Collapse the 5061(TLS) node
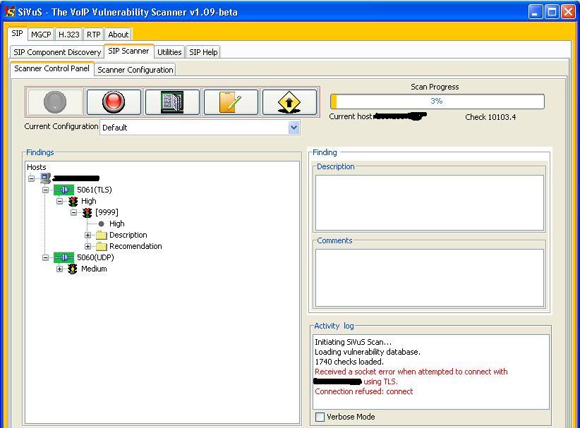The image size is (580, 428). click(45, 190)
